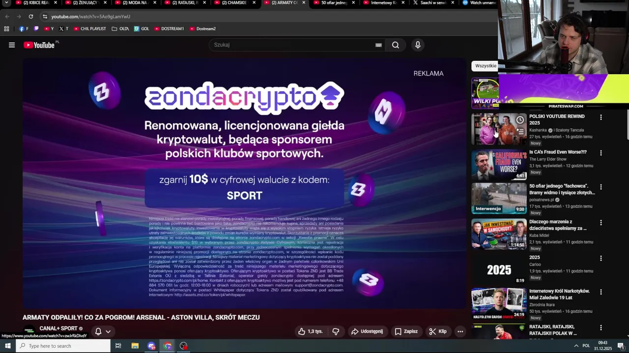
Task: Switch to the ŻENUJĄCY browser tab
Action: coord(85,3)
